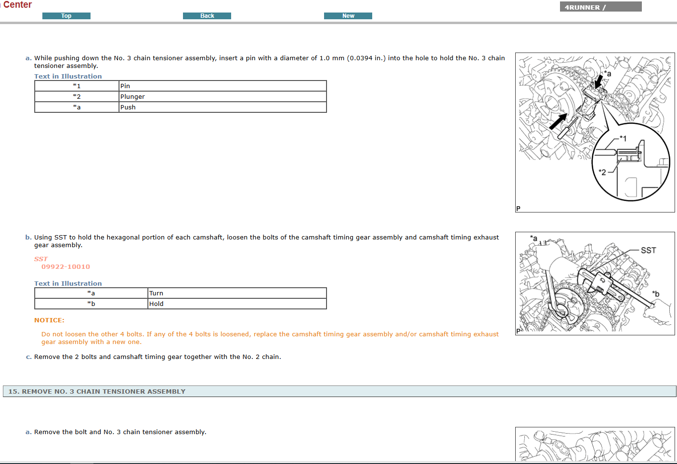Click the New button in header

coord(348,16)
